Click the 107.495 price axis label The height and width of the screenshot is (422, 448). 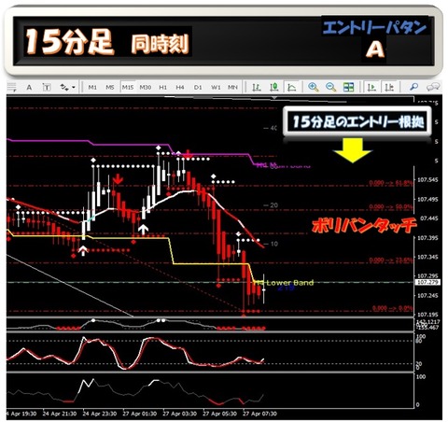point(427,200)
